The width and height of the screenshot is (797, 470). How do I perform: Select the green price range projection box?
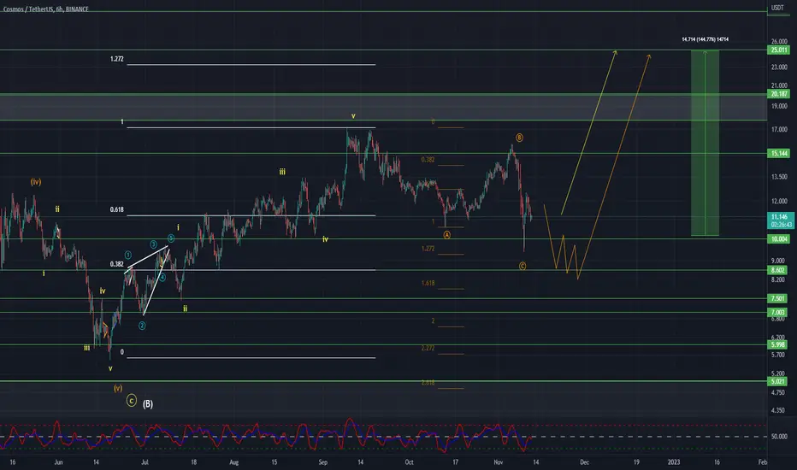tap(705, 144)
